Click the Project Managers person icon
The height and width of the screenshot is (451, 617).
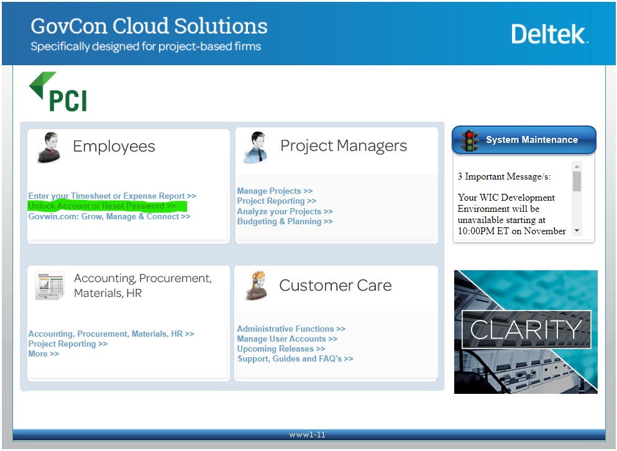pos(255,147)
